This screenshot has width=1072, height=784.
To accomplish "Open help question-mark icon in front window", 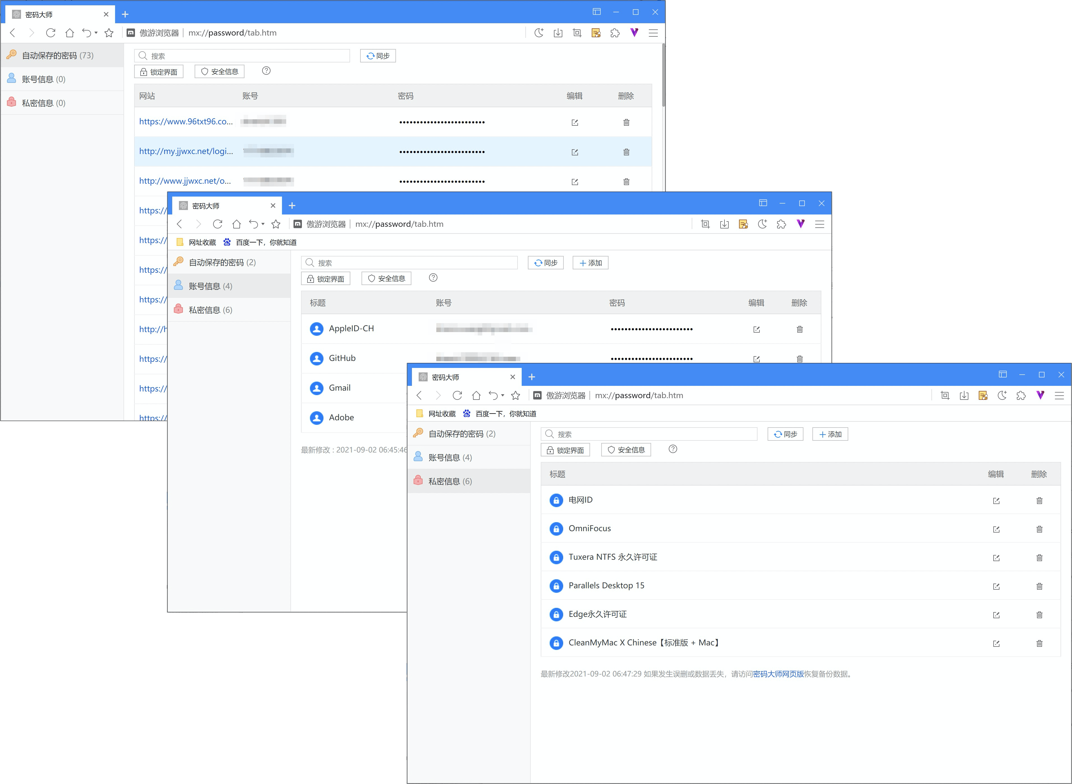I will 673,449.
